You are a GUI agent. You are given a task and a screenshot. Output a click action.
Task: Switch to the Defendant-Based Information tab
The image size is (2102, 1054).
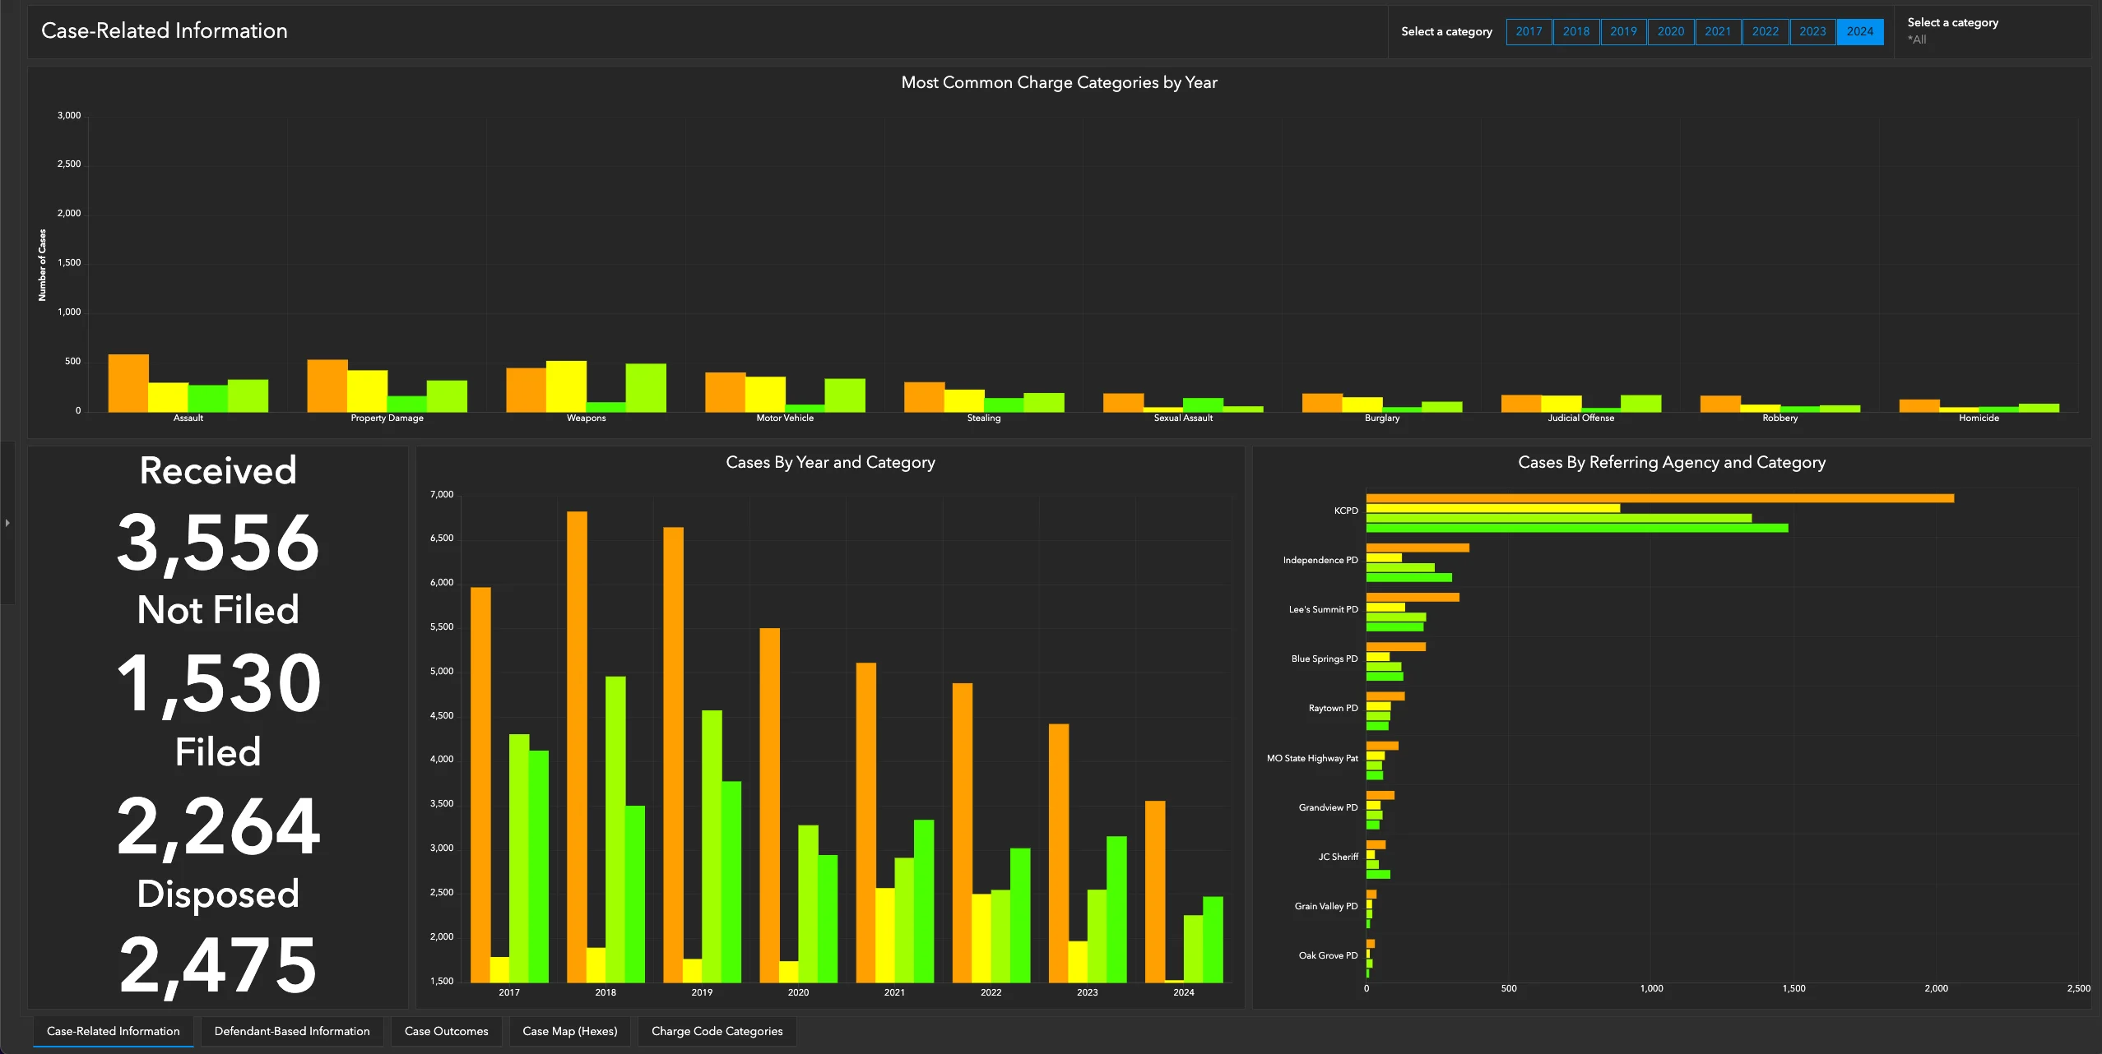tap(291, 1031)
